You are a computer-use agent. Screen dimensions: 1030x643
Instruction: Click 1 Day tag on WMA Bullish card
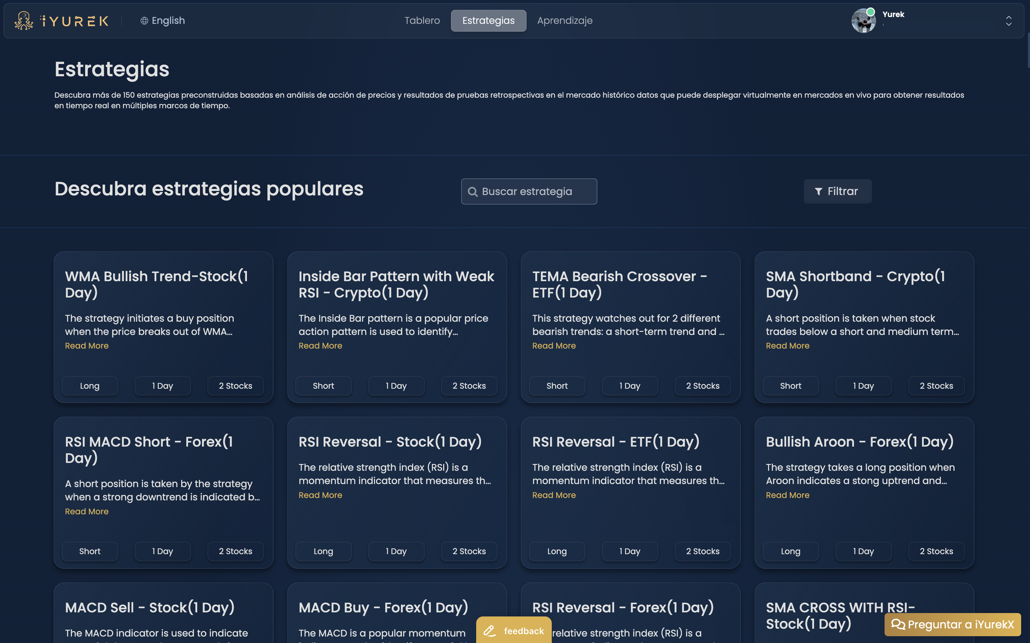(x=162, y=386)
